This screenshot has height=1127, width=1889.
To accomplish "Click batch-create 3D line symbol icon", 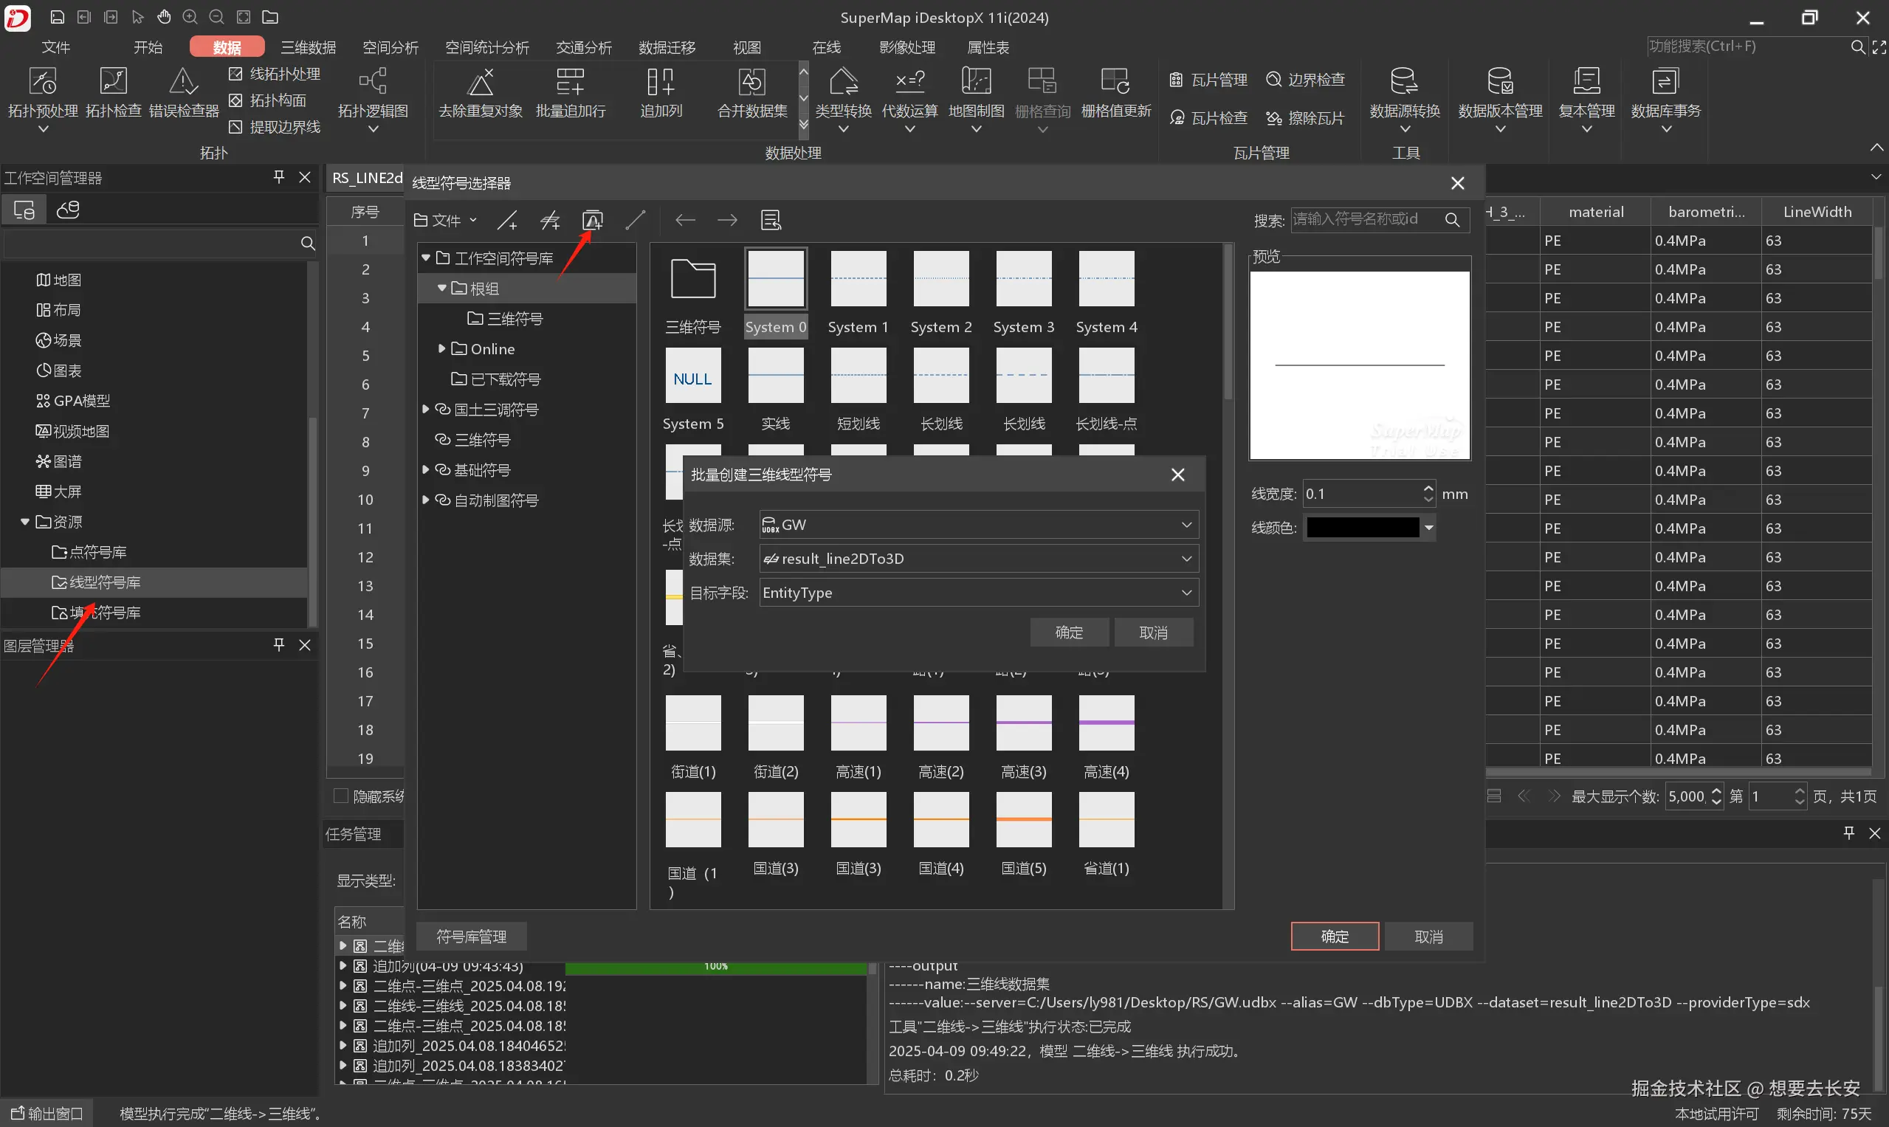I will coord(593,220).
